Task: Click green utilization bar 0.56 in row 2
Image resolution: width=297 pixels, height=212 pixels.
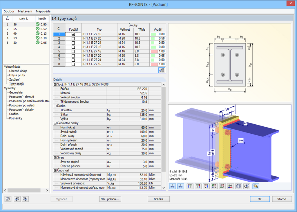Action: click(153, 38)
